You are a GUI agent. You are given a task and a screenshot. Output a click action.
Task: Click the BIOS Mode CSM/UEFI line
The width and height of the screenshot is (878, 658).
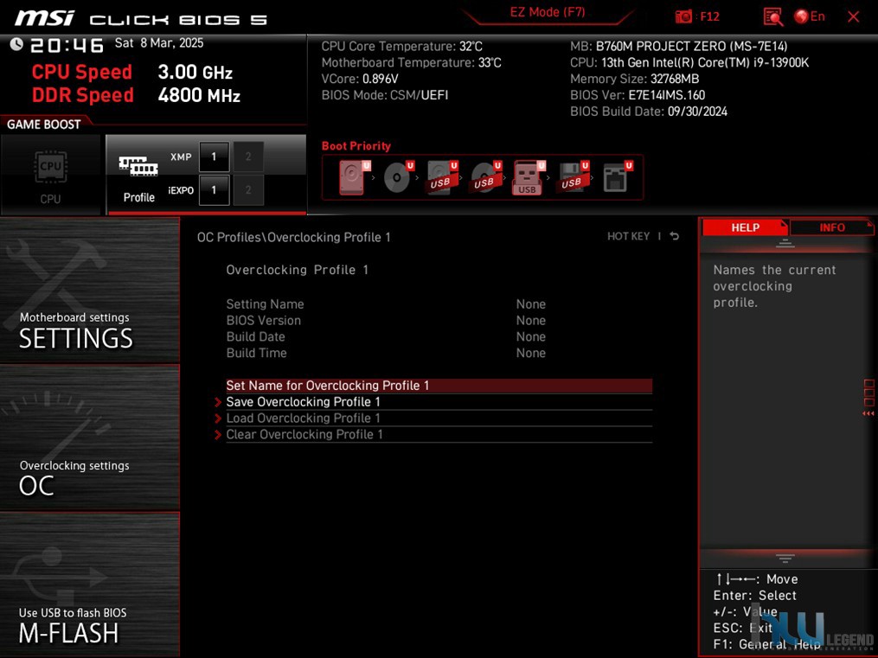point(385,95)
